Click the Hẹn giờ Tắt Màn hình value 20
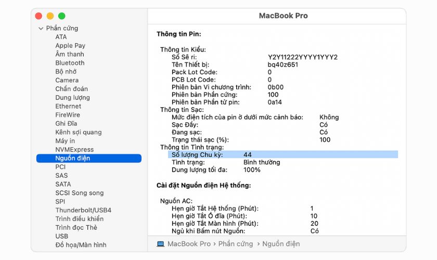Viewport: 437px width, 260px height. 314,224
